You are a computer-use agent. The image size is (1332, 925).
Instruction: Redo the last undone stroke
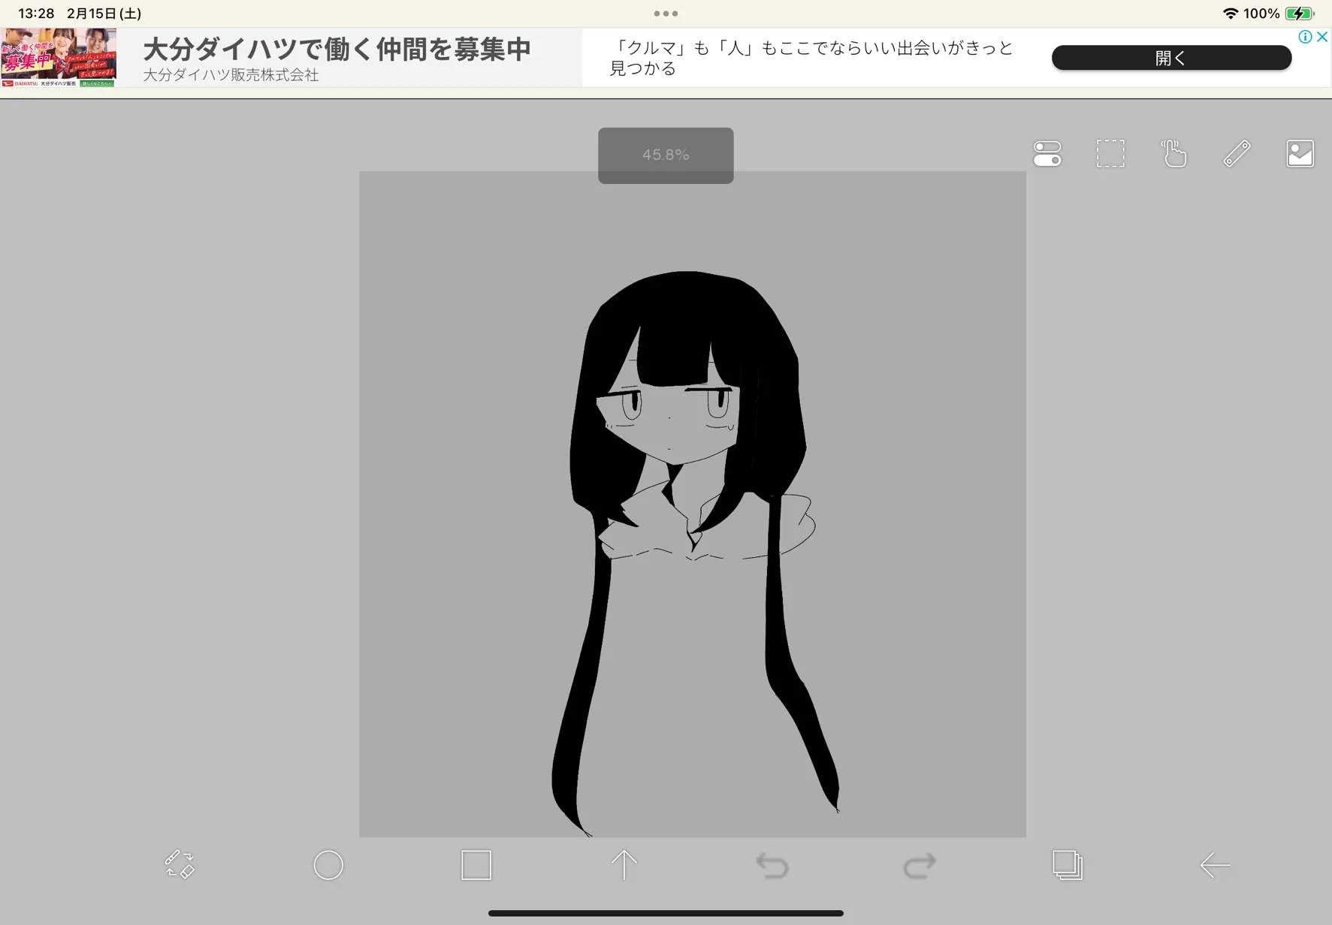tap(920, 866)
